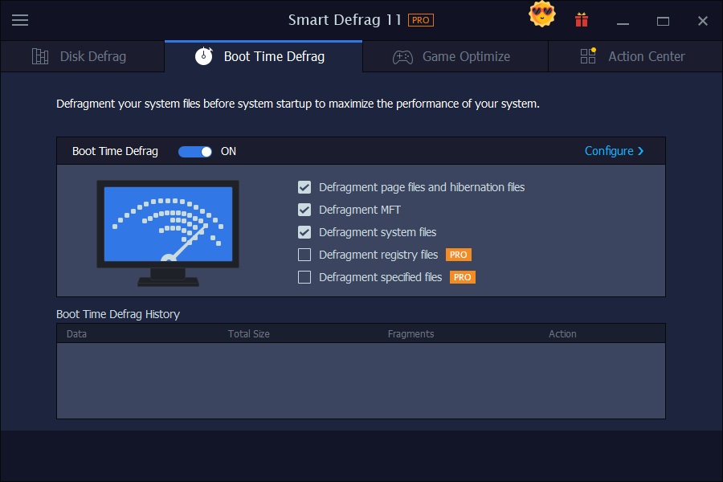Click the Disk Defrag disk icon
Screen dimensions: 723x482
39,56
